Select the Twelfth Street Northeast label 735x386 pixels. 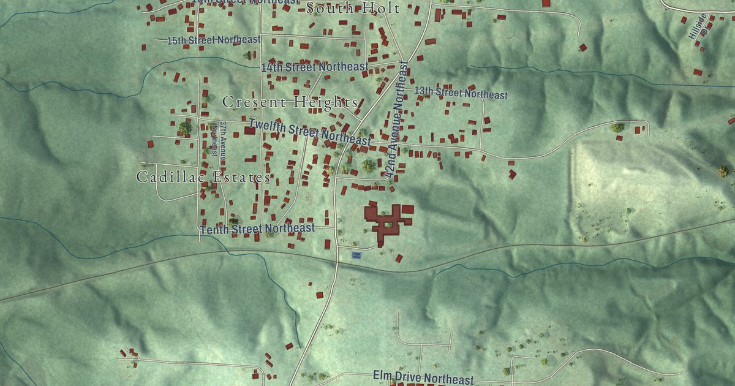tap(309, 132)
